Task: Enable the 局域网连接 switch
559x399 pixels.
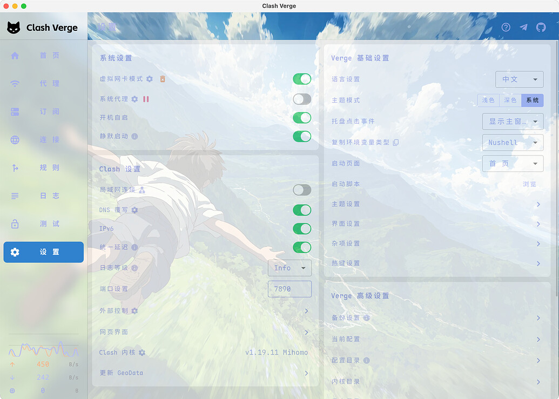Action: [302, 190]
